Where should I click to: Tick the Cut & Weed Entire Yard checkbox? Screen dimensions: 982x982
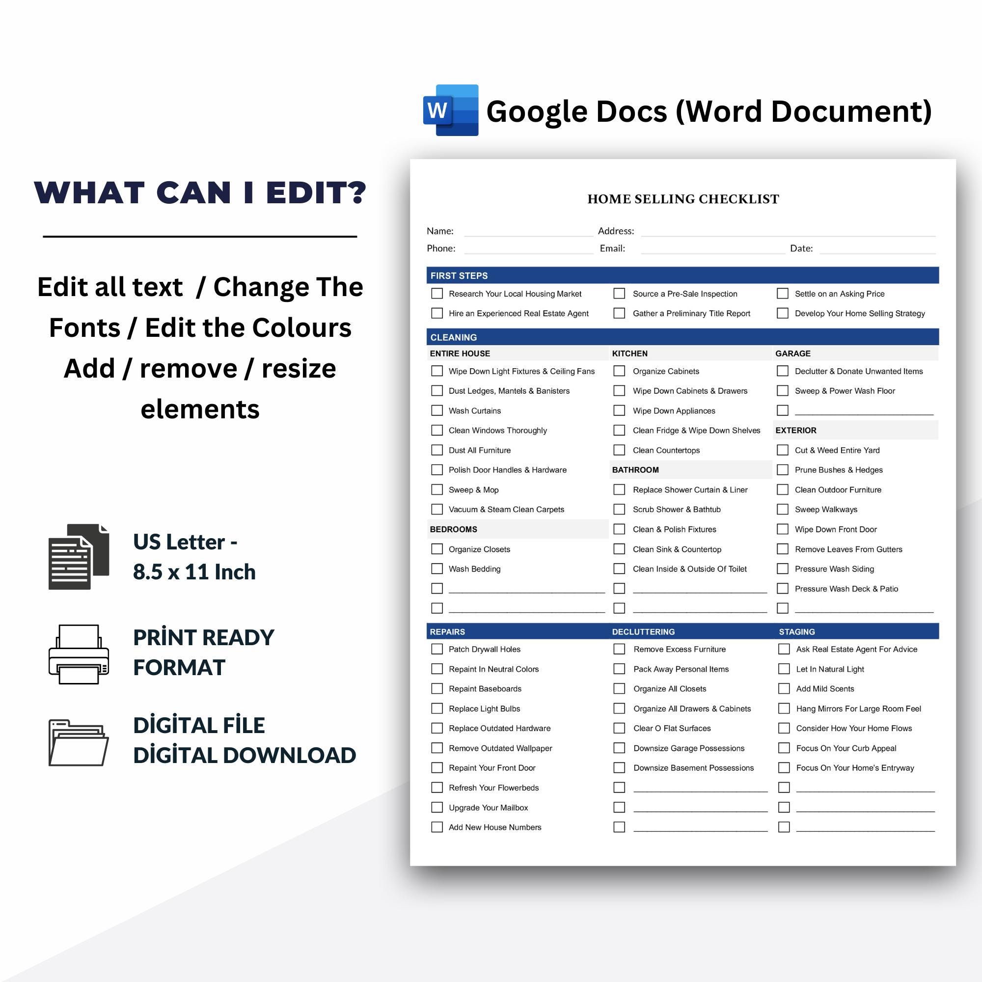coord(783,450)
